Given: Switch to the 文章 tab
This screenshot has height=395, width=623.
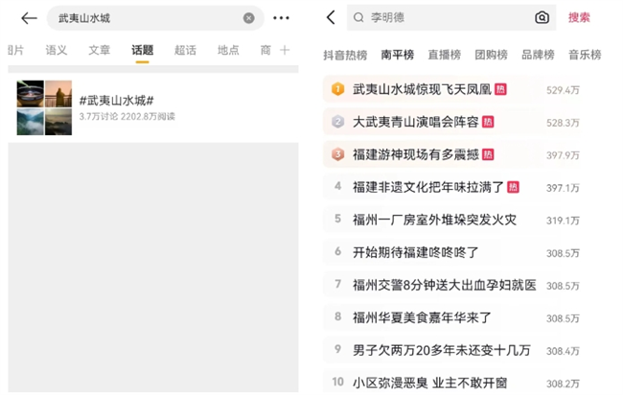Looking at the screenshot, I should (100, 50).
